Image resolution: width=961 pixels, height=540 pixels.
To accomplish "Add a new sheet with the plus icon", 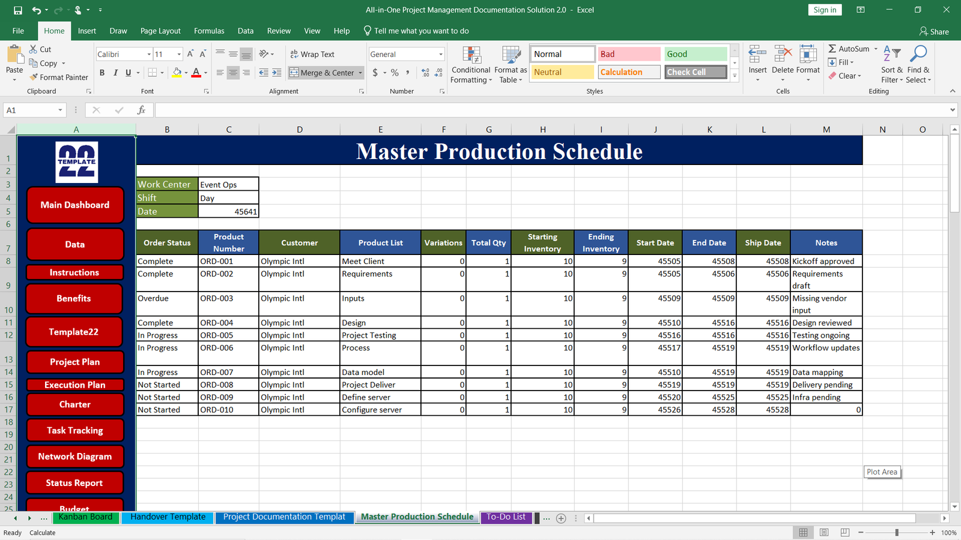I will 561,518.
